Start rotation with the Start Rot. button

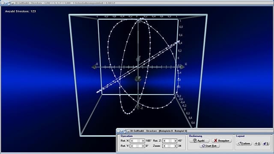coord(209,145)
